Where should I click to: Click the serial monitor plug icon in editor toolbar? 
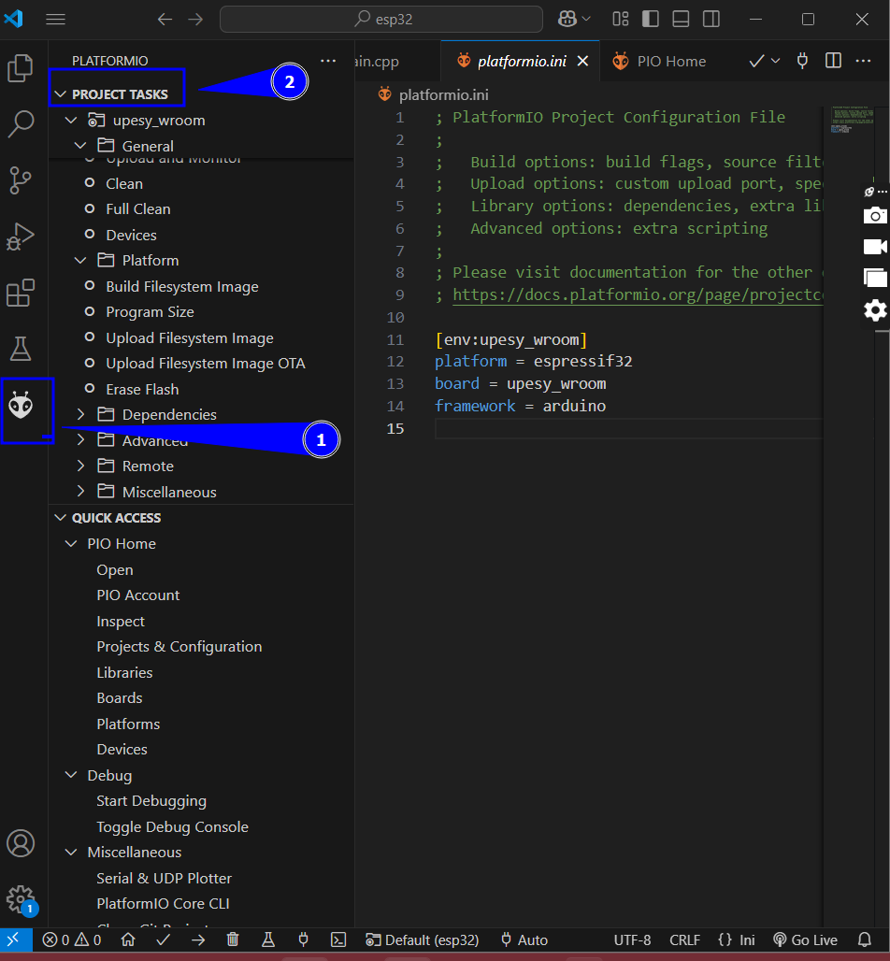[802, 61]
